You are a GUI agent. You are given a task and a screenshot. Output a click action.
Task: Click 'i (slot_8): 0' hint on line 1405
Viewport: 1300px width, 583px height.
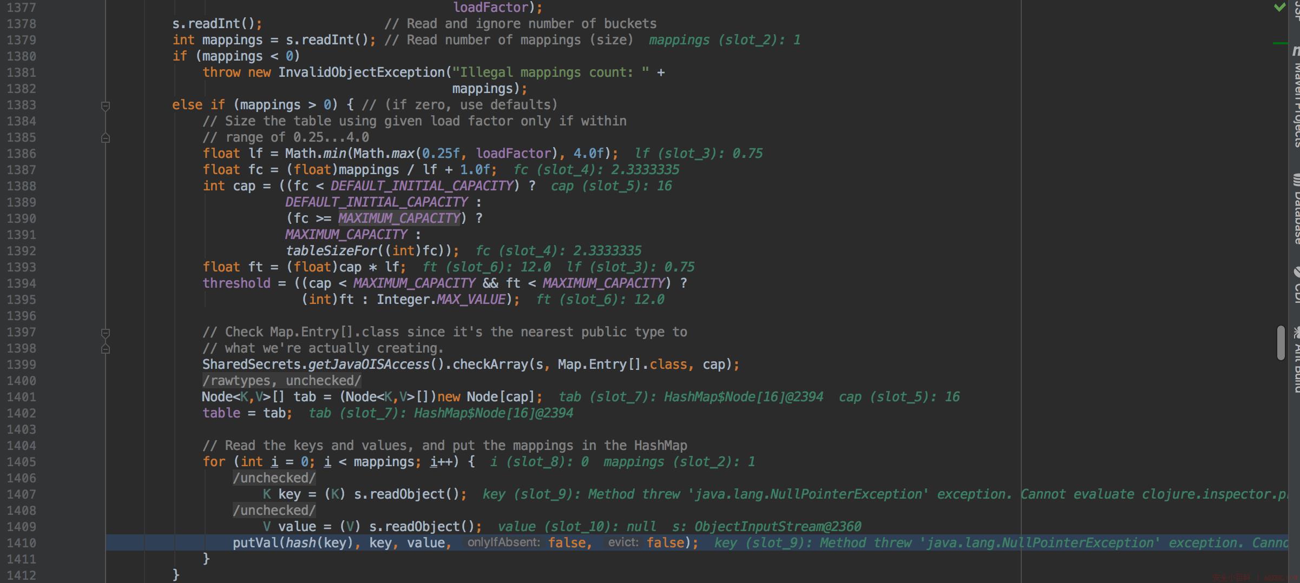tap(539, 462)
